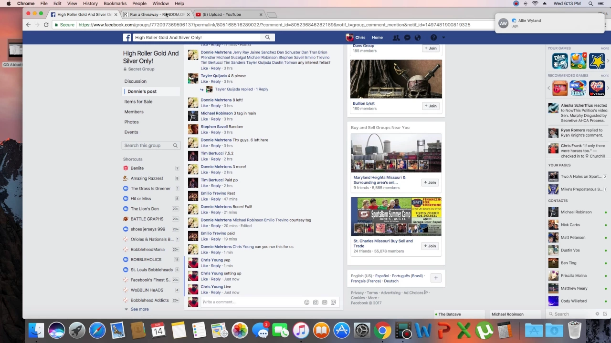Open Quick Help question mark icon

433,38
